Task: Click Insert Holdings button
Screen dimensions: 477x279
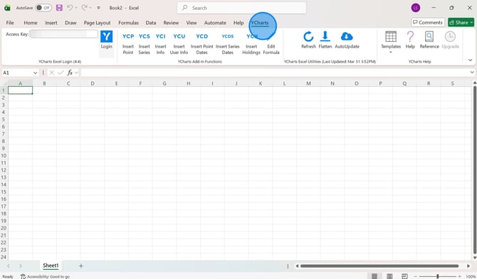Action: [x=251, y=44]
